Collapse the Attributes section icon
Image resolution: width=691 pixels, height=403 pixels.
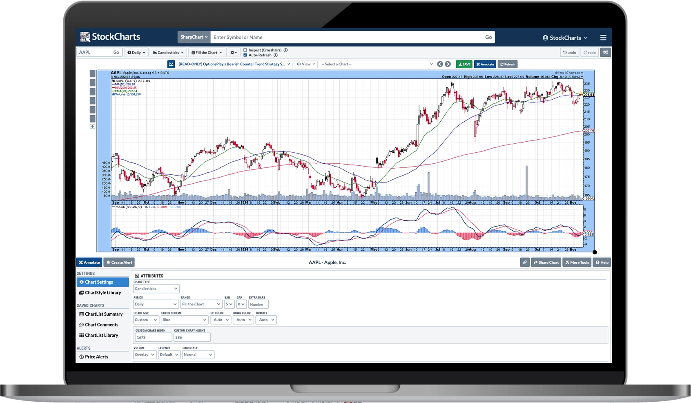pyautogui.click(x=137, y=276)
